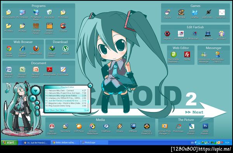Launch the Internet Explorer icon
This screenshot has height=153, width=233.
coord(22,48)
